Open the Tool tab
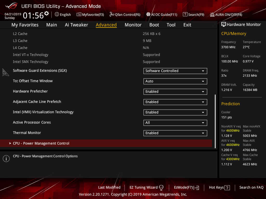The image size is (266, 199). tap(171, 25)
